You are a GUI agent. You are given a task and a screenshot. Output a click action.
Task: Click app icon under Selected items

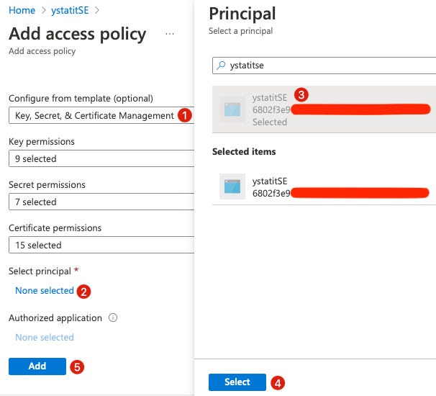click(232, 186)
